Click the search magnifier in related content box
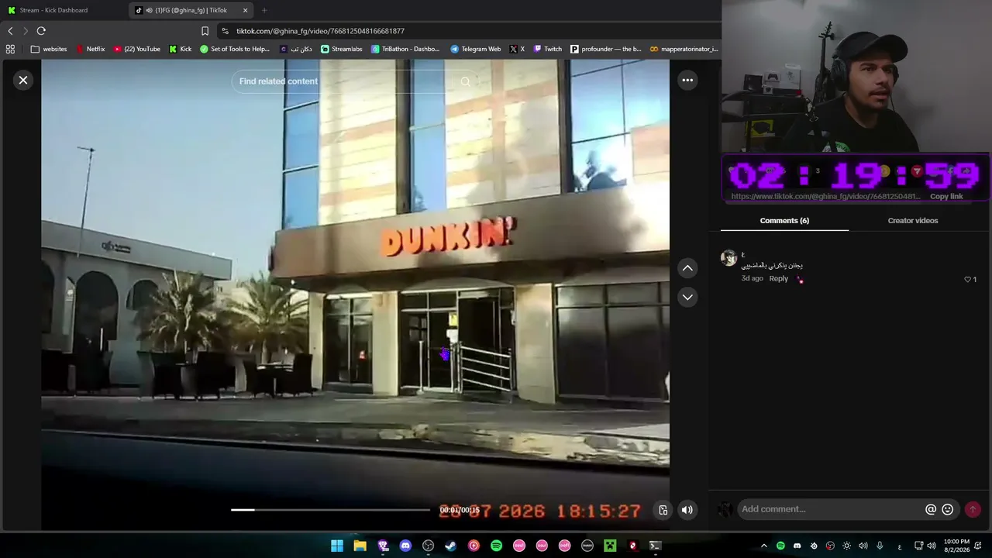The image size is (992, 558). pyautogui.click(x=465, y=81)
